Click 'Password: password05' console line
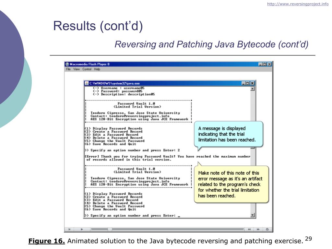 (118, 91)
